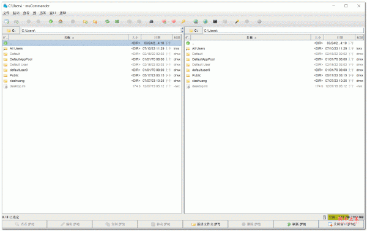Image resolution: width=367 pixels, height=231 pixels.
Task: Click the up-folder icon in right panel
Action: pos(188,43)
